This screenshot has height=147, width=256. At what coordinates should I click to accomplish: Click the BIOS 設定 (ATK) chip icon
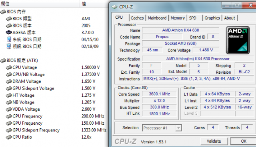point(3,61)
